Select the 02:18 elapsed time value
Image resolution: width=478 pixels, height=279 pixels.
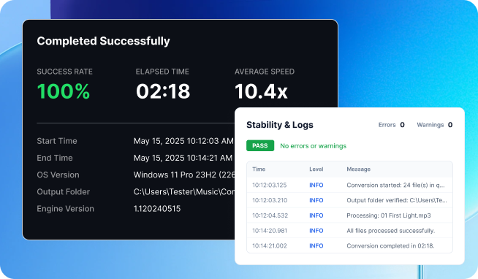click(163, 91)
